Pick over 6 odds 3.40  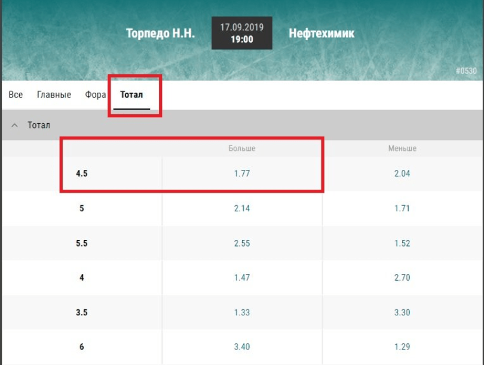click(x=242, y=347)
